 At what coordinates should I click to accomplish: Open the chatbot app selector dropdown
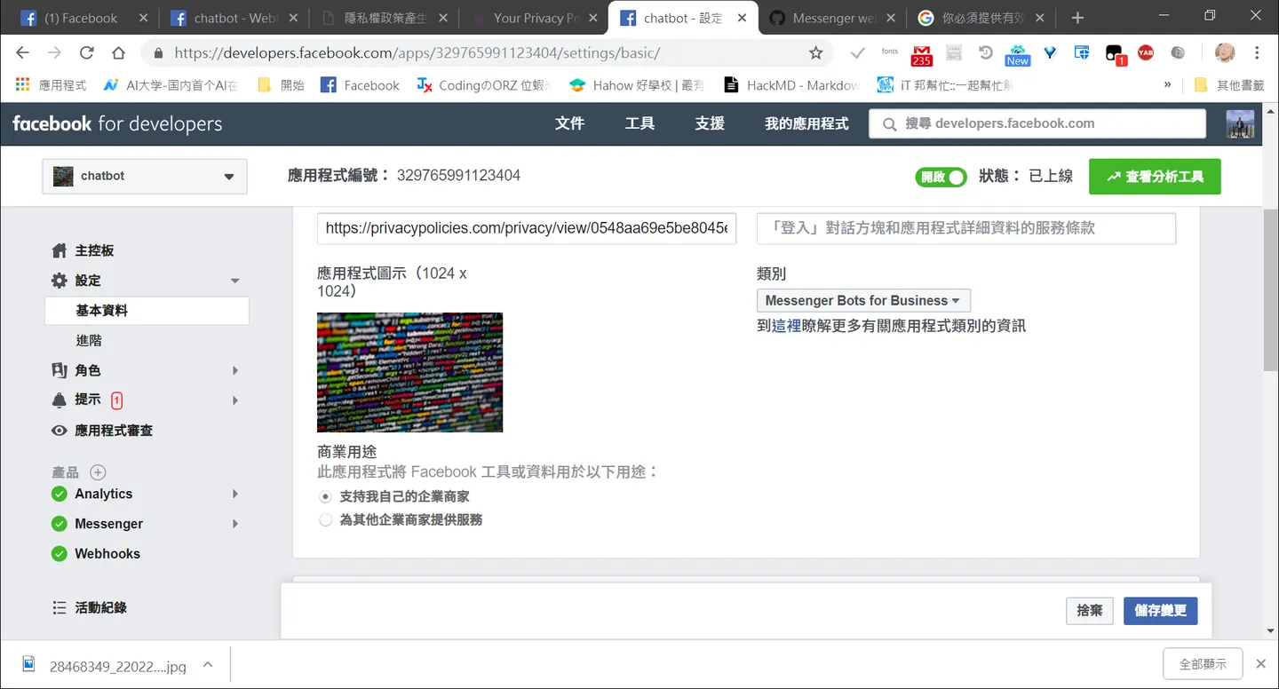click(x=145, y=176)
